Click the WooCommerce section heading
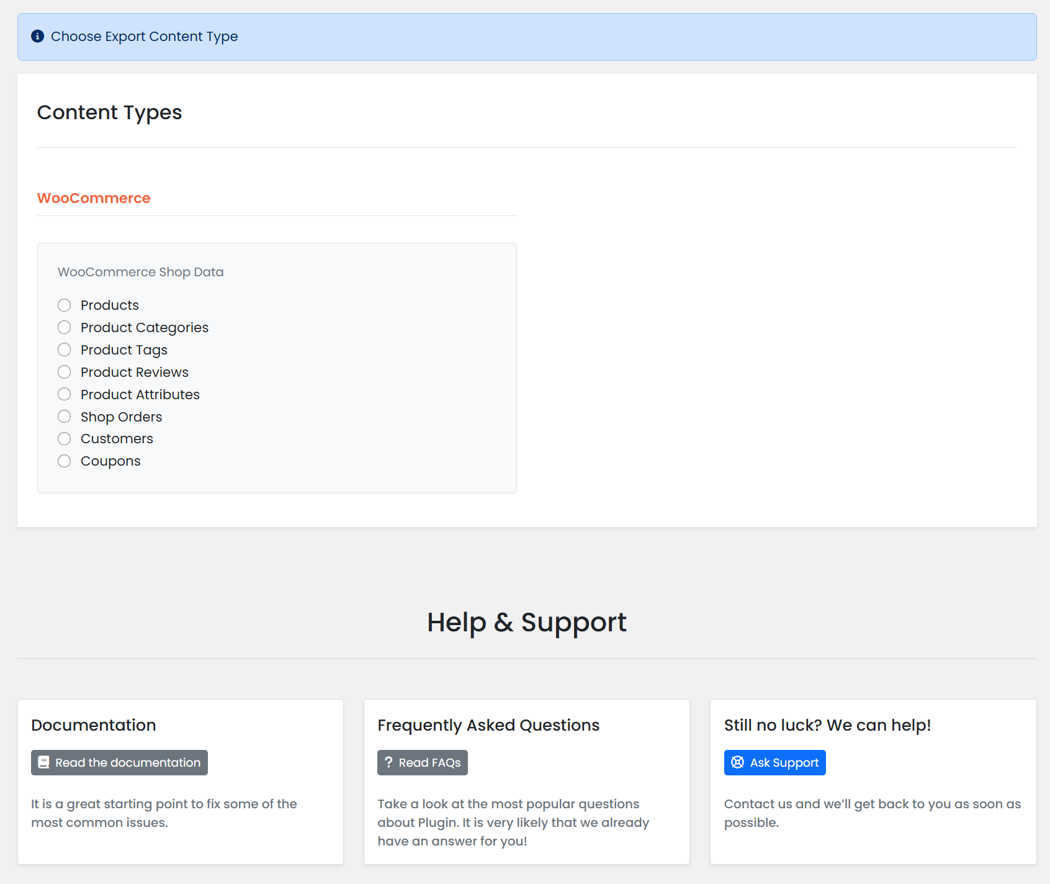1050x884 pixels. [94, 197]
